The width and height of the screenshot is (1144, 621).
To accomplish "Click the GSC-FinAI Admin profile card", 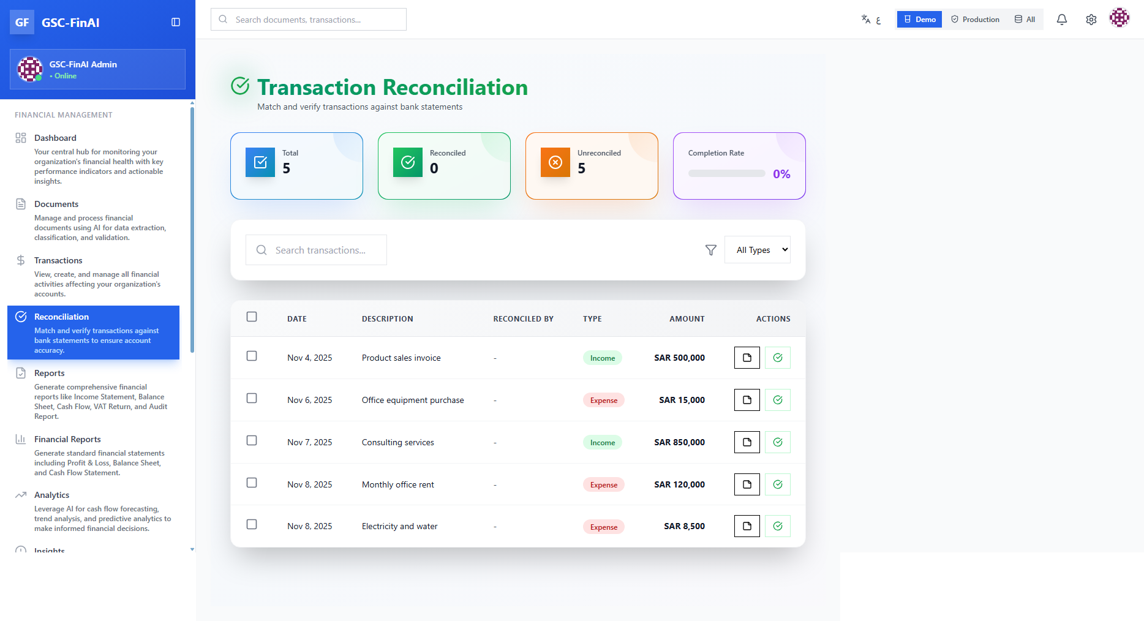I will [97, 69].
